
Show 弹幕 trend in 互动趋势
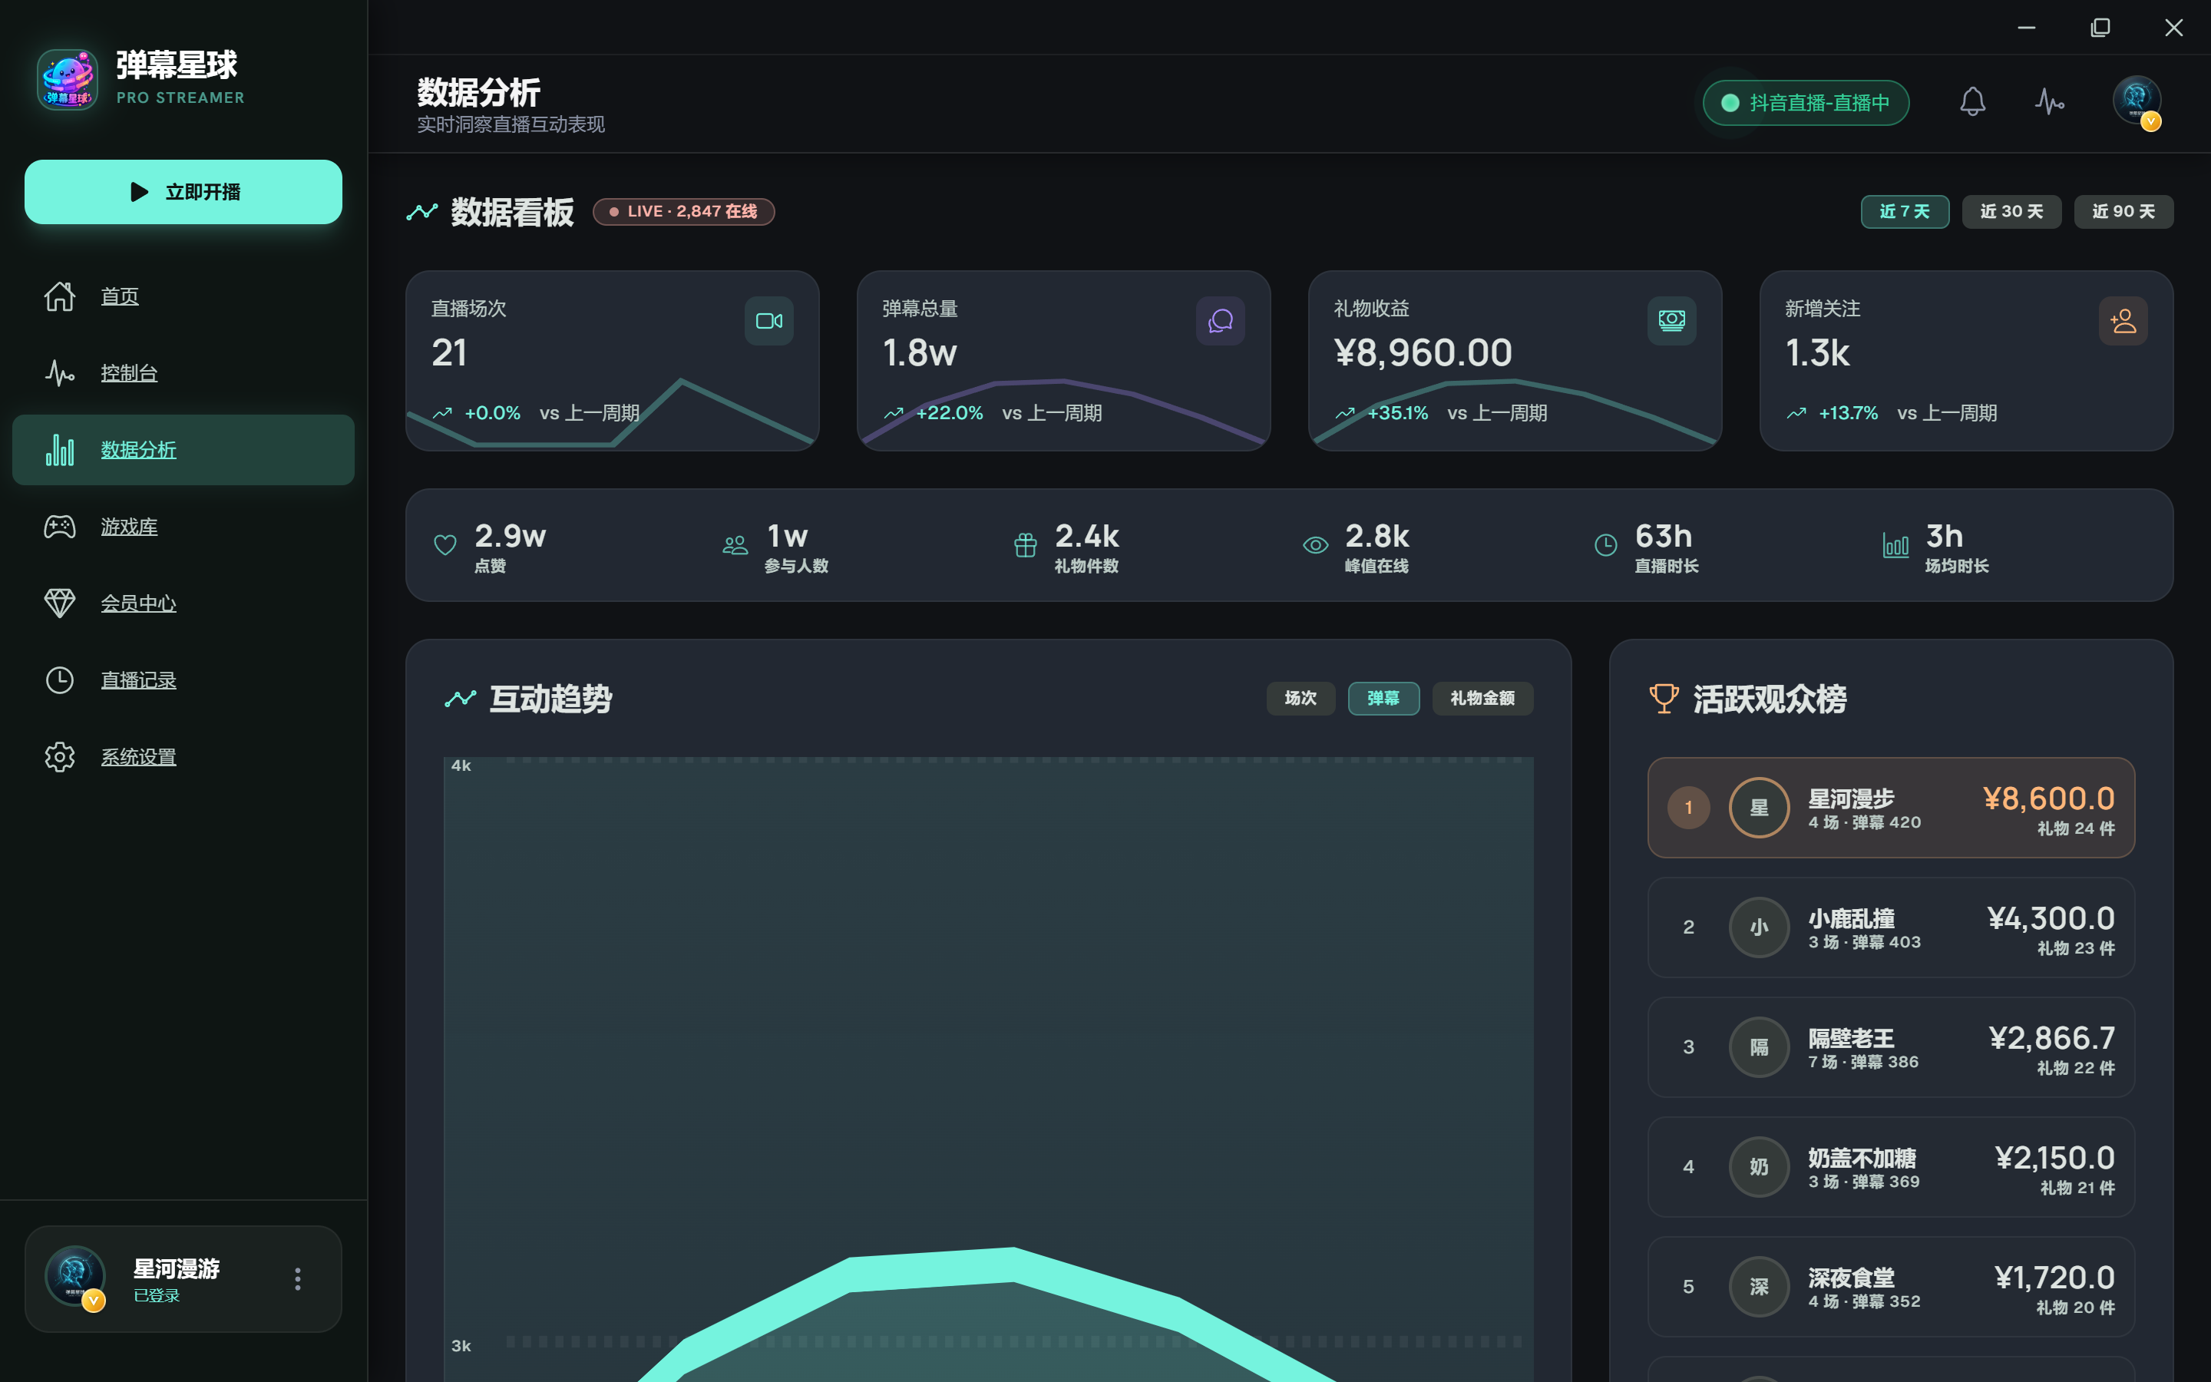1383,699
